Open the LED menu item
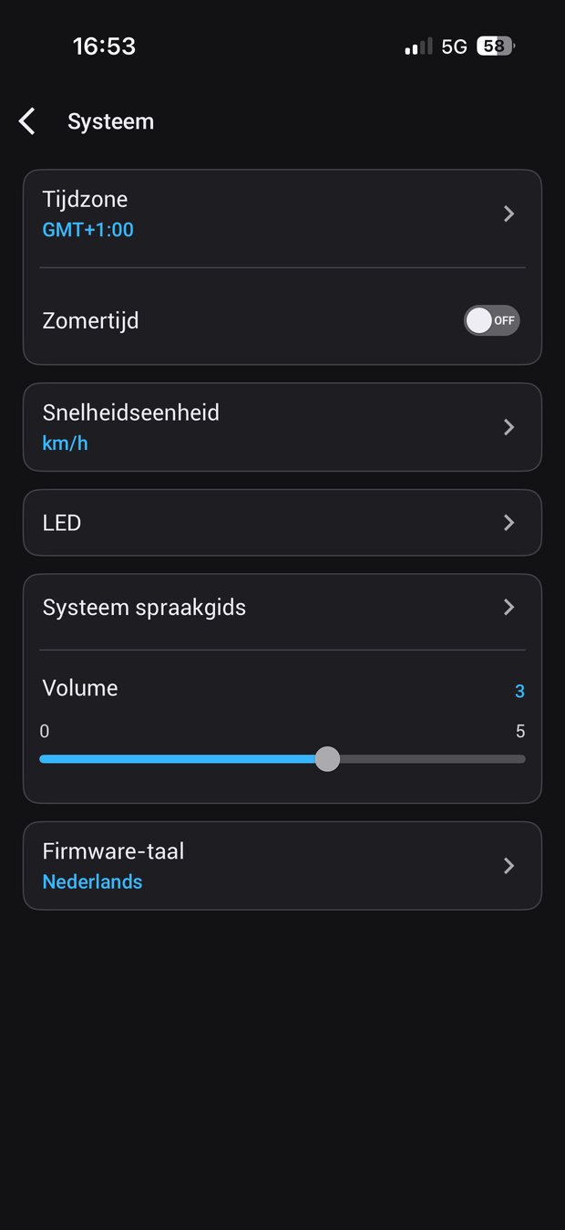 pyautogui.click(x=62, y=523)
